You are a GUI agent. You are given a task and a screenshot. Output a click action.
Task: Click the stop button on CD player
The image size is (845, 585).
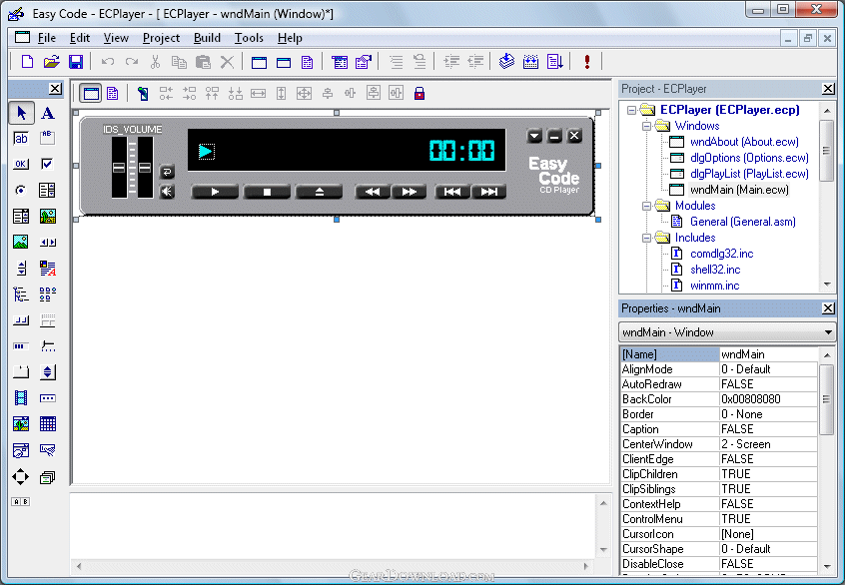[267, 192]
